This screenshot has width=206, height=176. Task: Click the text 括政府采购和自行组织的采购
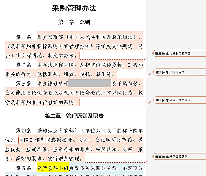(39, 102)
